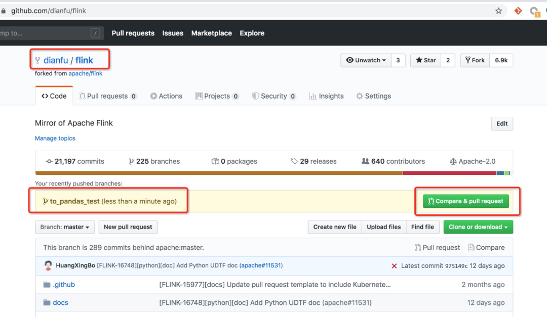Open the 29 releases link
The width and height of the screenshot is (547, 317).
coord(314,161)
